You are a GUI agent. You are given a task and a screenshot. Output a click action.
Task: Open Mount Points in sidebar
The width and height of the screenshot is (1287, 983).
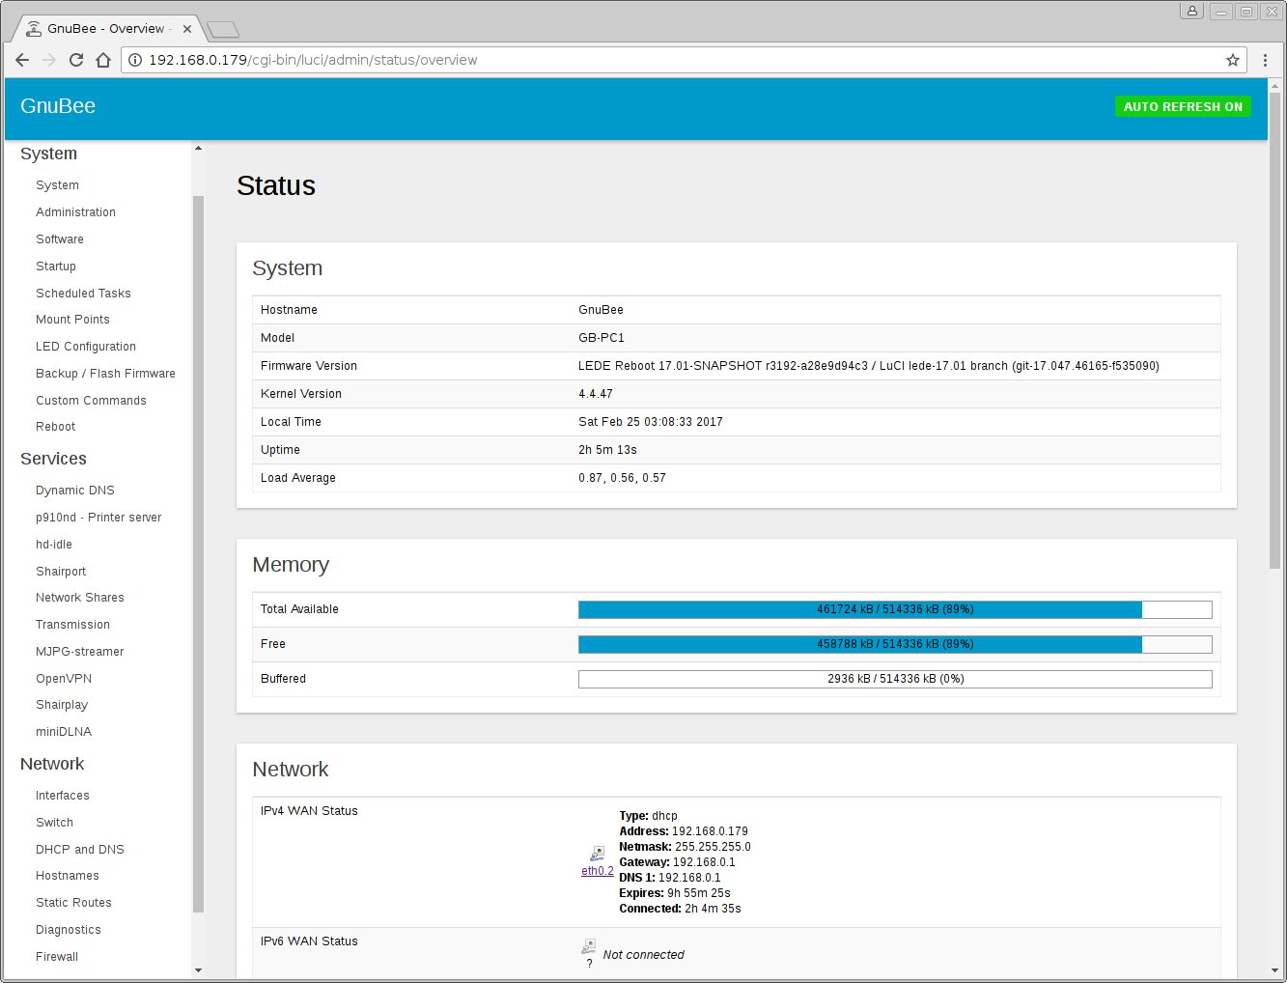pyautogui.click(x=72, y=320)
